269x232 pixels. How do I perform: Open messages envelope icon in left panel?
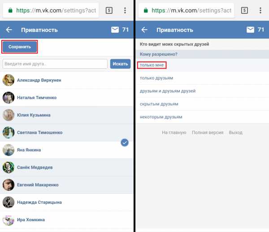[115, 30]
